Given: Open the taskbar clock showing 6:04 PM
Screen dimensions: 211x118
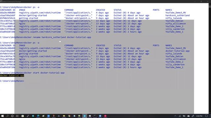Looking at the screenshot, I should click(x=199, y=116).
